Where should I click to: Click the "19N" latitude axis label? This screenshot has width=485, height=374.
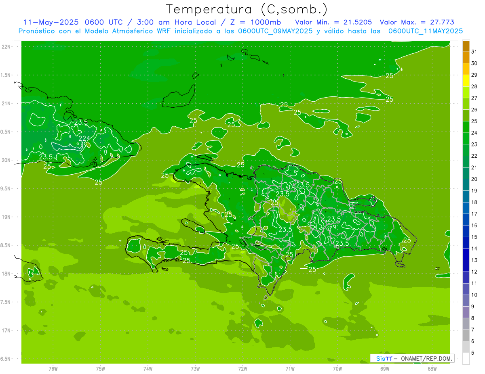coord(7,217)
